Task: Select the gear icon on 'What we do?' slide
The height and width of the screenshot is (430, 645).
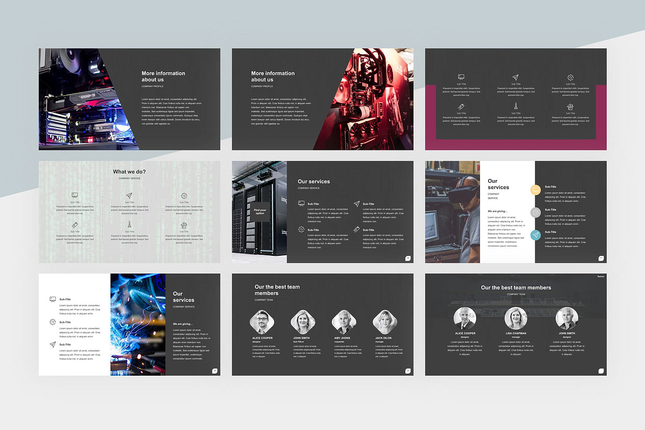Action: point(183,196)
